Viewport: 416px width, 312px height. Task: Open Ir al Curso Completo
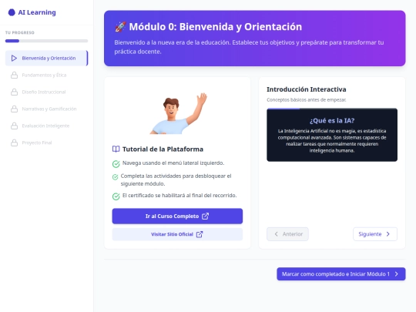(x=177, y=216)
